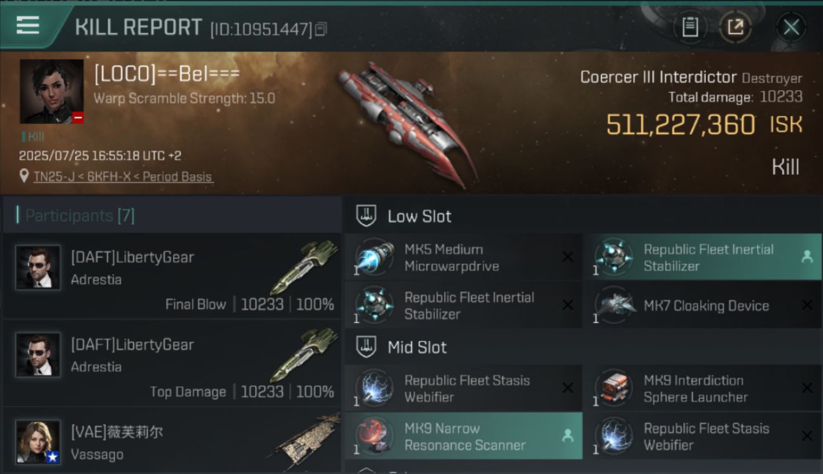
Task: Click the Mid Slot section header
Action: pos(417,348)
